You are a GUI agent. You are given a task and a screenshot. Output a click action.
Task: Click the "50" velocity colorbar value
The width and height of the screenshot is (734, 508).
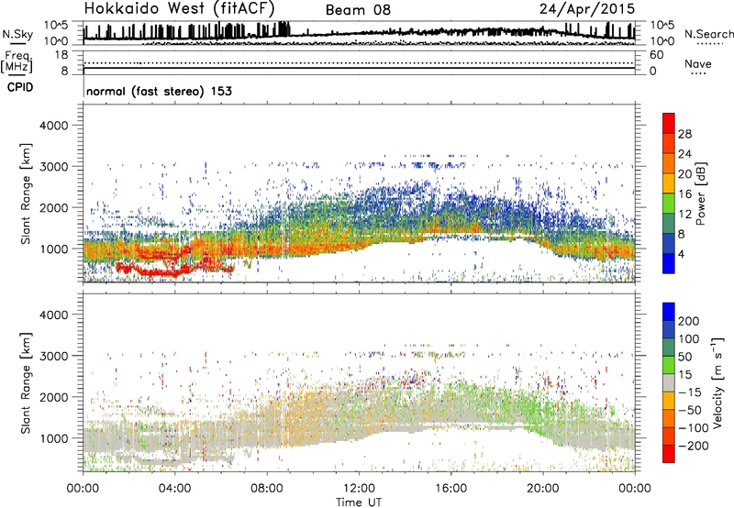click(684, 357)
